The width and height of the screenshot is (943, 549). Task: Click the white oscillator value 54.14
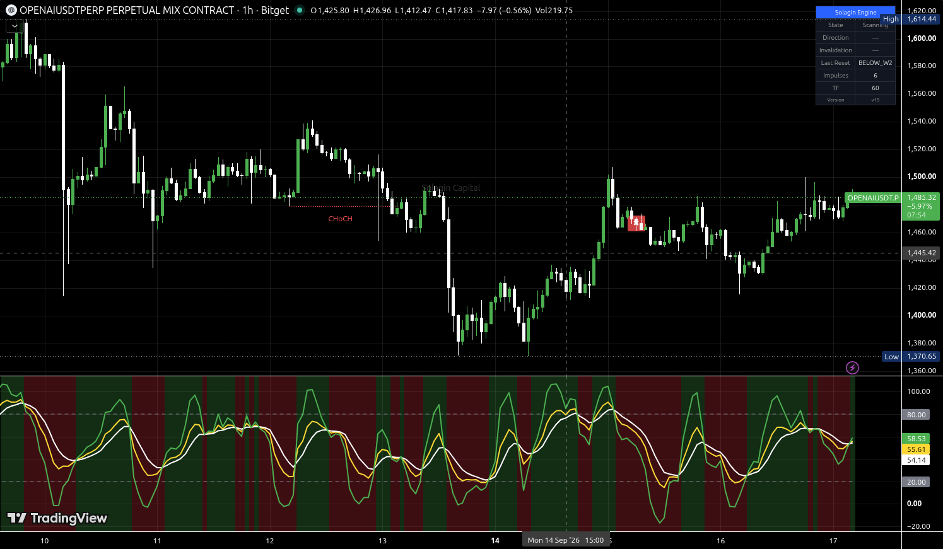[917, 460]
